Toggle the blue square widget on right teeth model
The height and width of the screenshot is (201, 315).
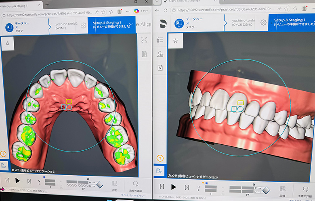click(x=234, y=109)
